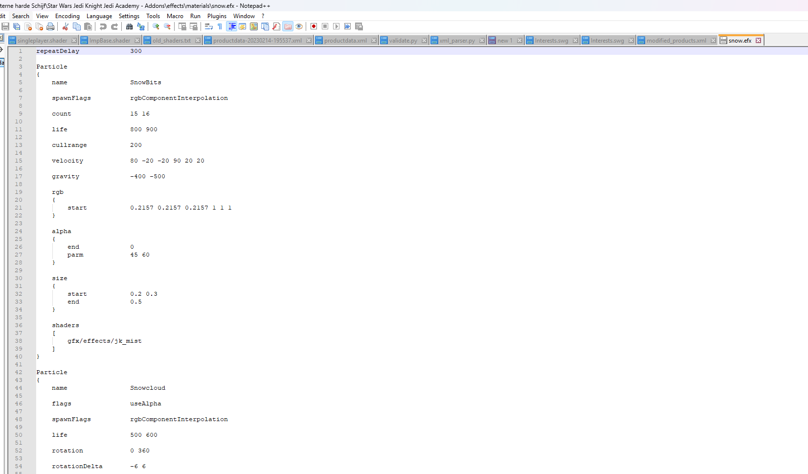Switch to the modified_products.xml tab
The image size is (808, 474).
676,41
